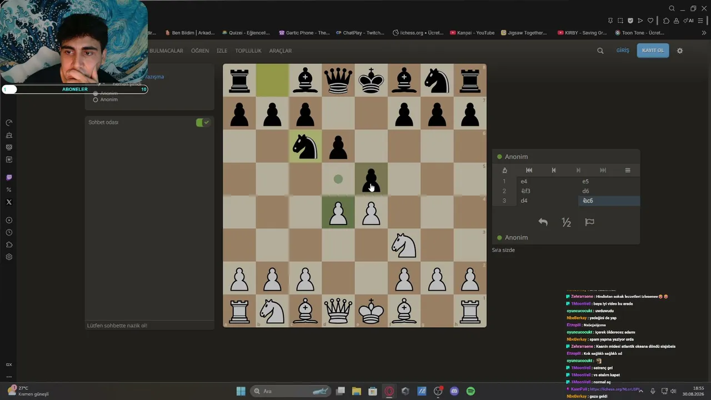Click the pin icon in browser toolbar
Screen dimensions: 711x400
[610, 21]
